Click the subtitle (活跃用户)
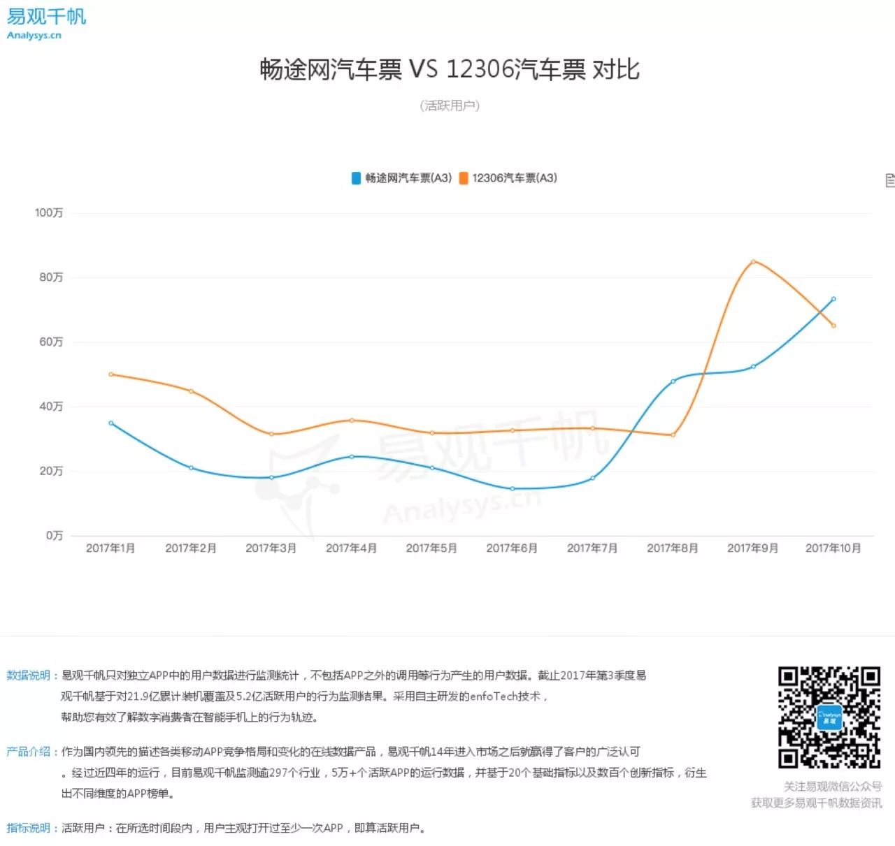Screen dimensions: 895x846 450,105
